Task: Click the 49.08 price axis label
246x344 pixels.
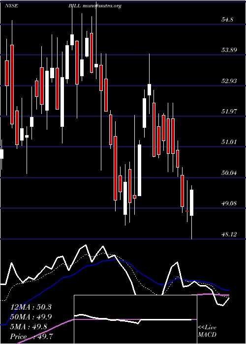Action: [x=229, y=203]
